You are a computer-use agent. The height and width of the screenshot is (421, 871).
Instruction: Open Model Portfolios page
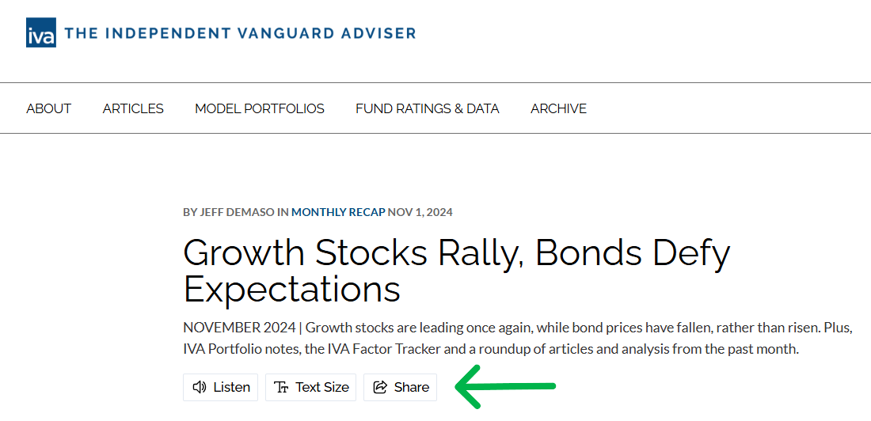pos(260,108)
